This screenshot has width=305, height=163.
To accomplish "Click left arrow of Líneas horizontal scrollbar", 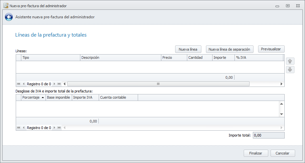I will tap(65, 84).
